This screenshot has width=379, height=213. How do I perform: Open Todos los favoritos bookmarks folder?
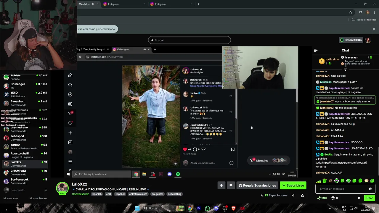click(x=364, y=20)
